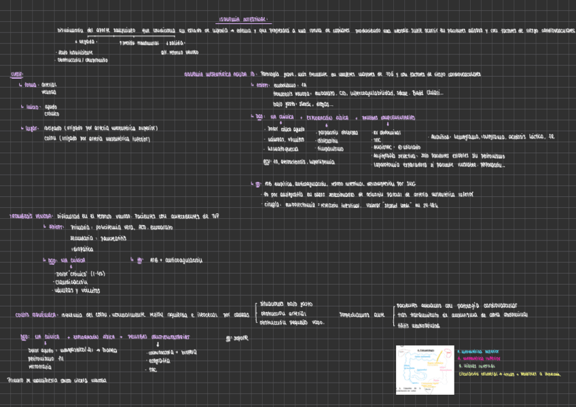Select the pink heading 'ISQUEMIA MESENTÉRICA AGUDA'
The image size is (576, 407).
coord(215,74)
